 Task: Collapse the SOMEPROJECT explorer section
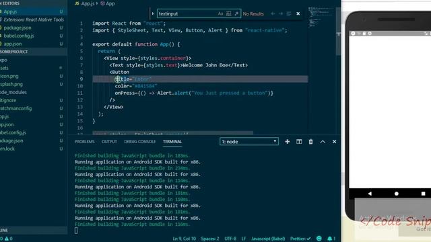coord(33,52)
